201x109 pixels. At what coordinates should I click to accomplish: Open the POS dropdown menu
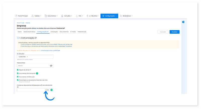80,16
